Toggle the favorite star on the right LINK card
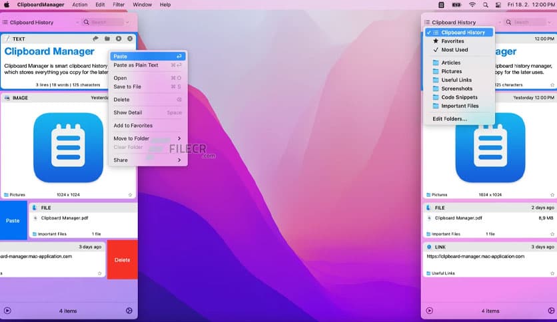The image size is (557, 322). pos(552,273)
